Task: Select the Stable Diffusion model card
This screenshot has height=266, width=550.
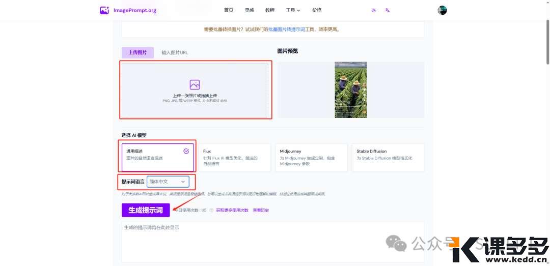Action: click(x=388, y=157)
